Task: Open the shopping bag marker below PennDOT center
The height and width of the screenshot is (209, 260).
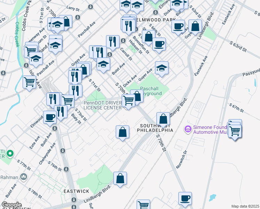Action: pyautogui.click(x=122, y=132)
